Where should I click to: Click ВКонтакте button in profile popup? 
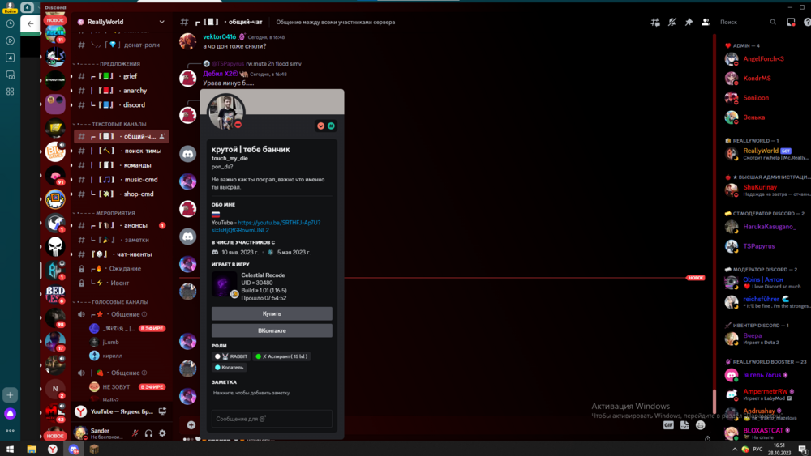pos(272,330)
